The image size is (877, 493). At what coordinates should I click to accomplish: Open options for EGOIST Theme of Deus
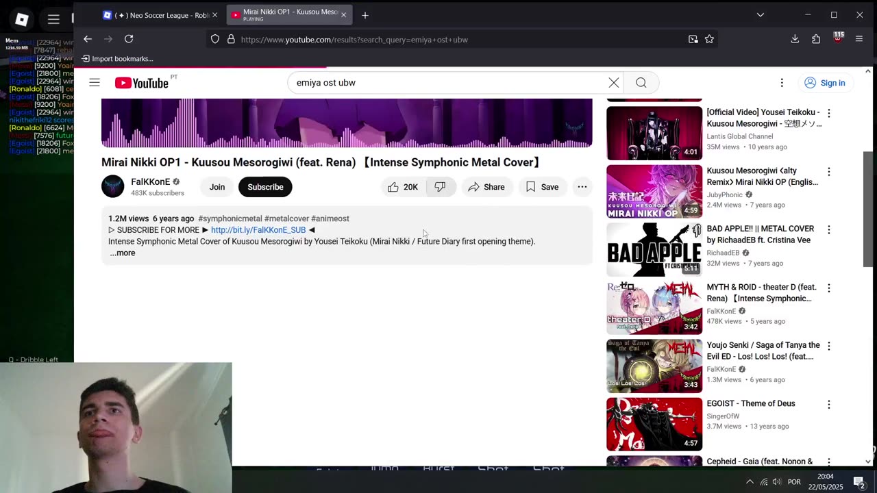click(x=829, y=404)
